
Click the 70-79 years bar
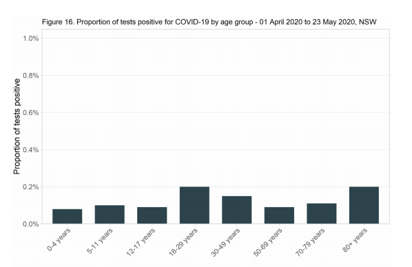[x=322, y=213]
